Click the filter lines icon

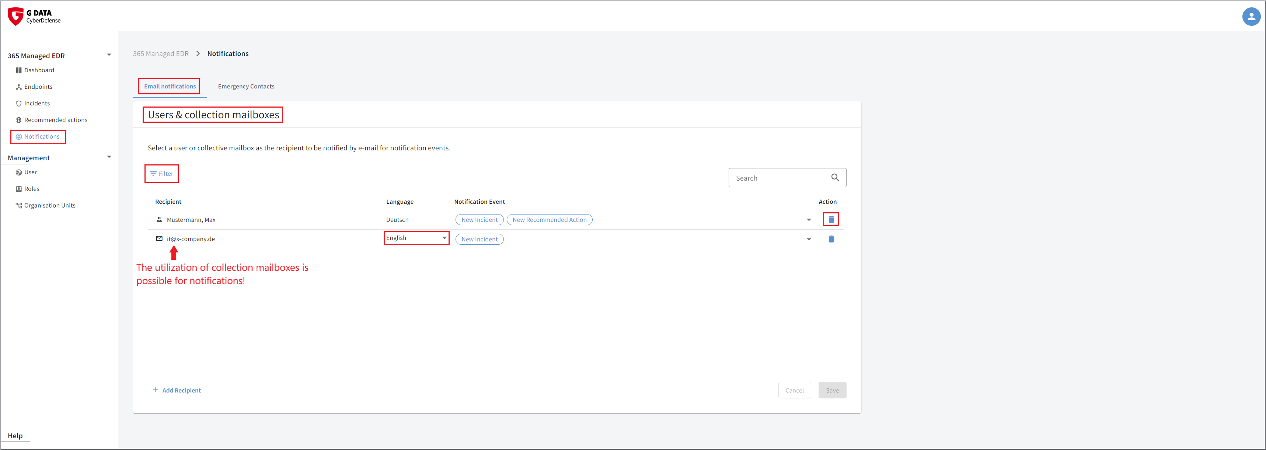coord(153,174)
